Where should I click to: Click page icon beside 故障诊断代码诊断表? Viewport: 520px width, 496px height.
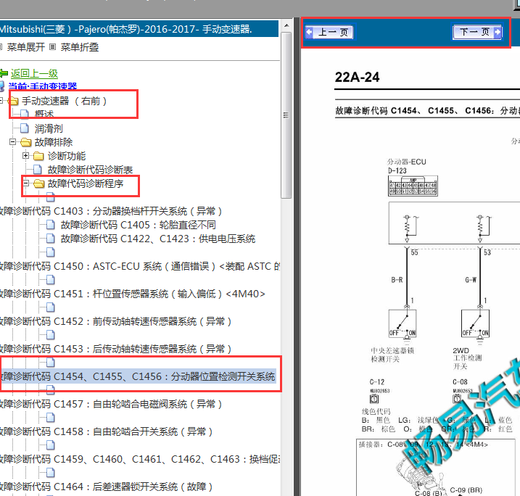(38, 170)
